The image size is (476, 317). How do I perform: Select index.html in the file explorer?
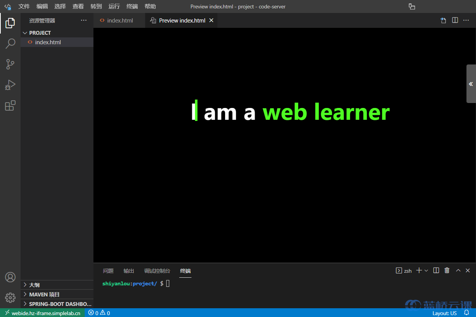[x=48, y=42]
